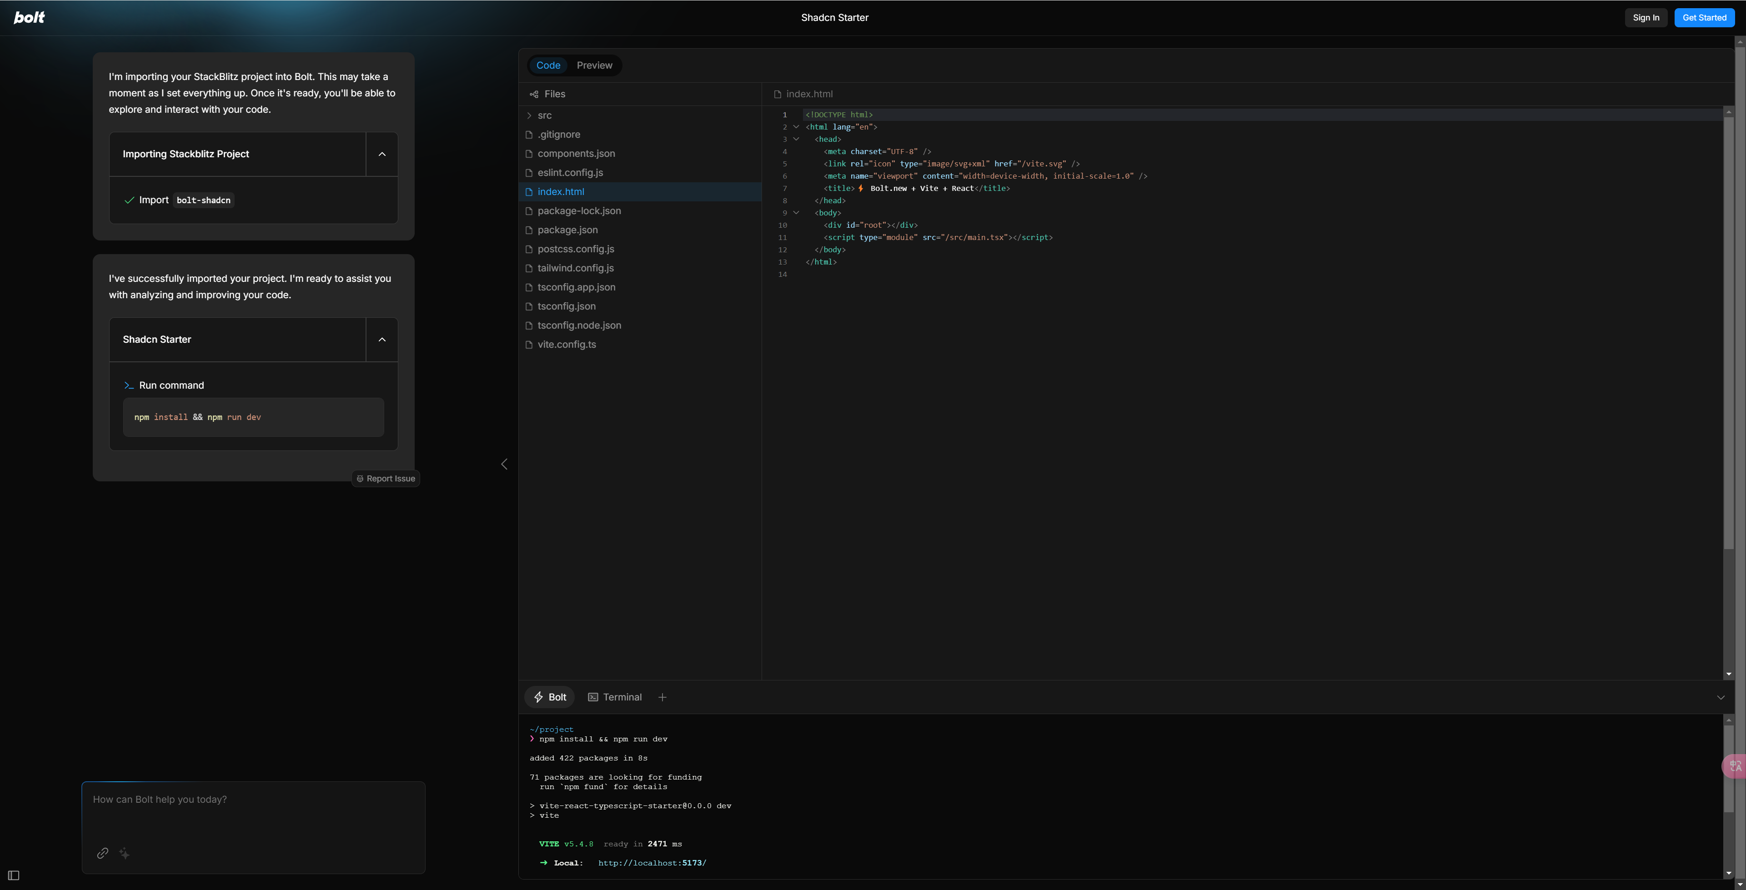Open tsconfig.json in the file tree
1746x890 pixels.
[x=641, y=306]
